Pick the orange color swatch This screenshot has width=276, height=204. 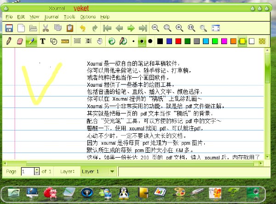(x=233, y=41)
